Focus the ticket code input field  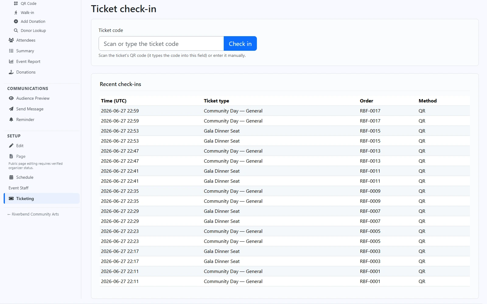point(161,43)
